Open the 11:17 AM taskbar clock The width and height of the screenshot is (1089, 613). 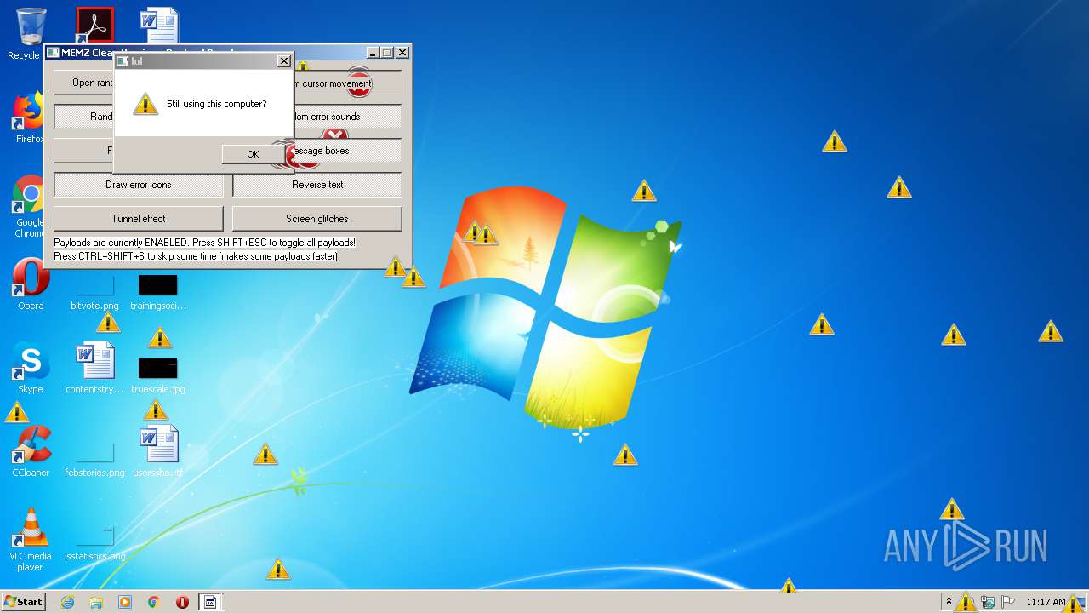(1046, 602)
